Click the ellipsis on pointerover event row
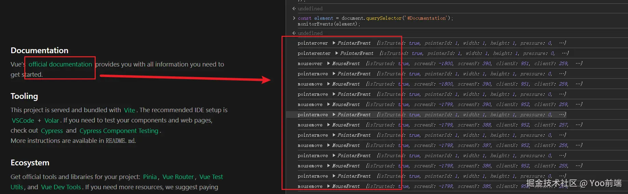The image size is (628, 194). pyautogui.click(x=562, y=43)
